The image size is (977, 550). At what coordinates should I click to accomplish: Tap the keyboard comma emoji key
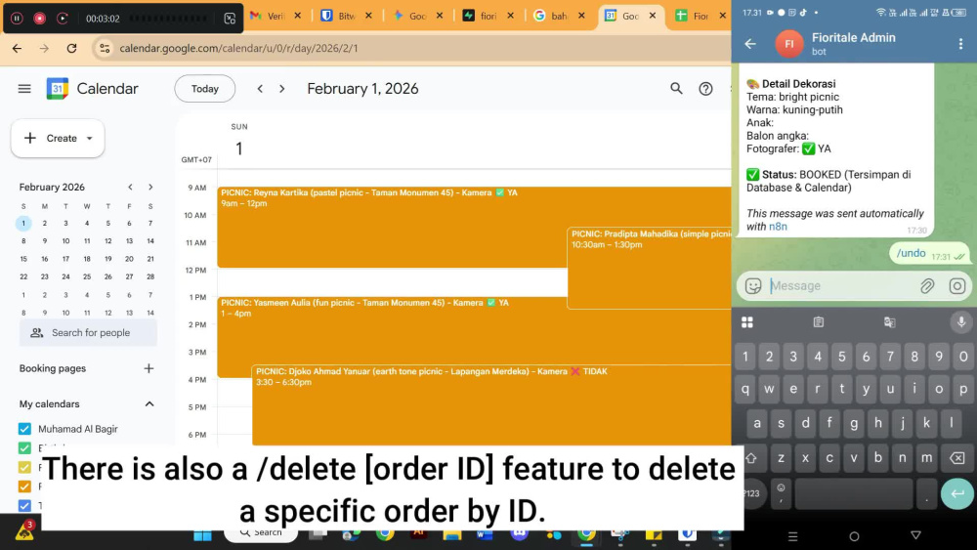(x=781, y=493)
